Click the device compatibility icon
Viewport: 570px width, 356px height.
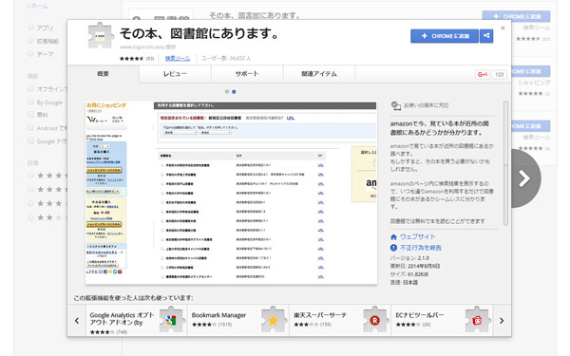(395, 105)
